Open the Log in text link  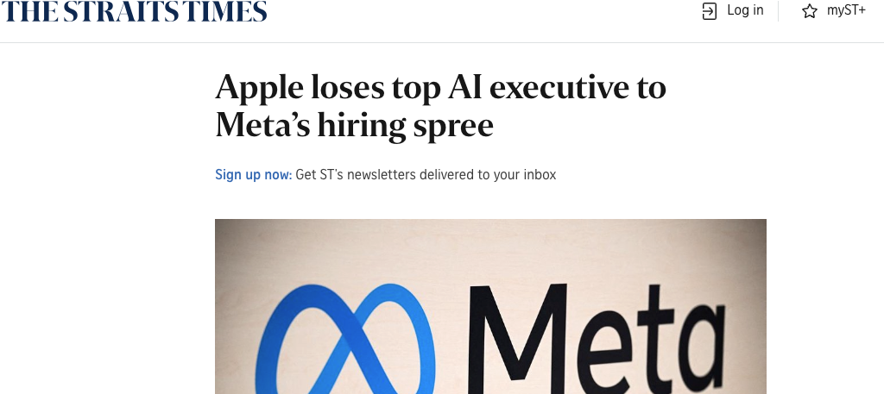pyautogui.click(x=745, y=10)
